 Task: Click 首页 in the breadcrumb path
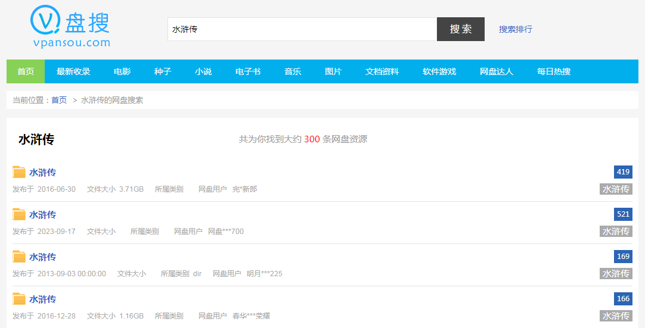click(x=59, y=100)
